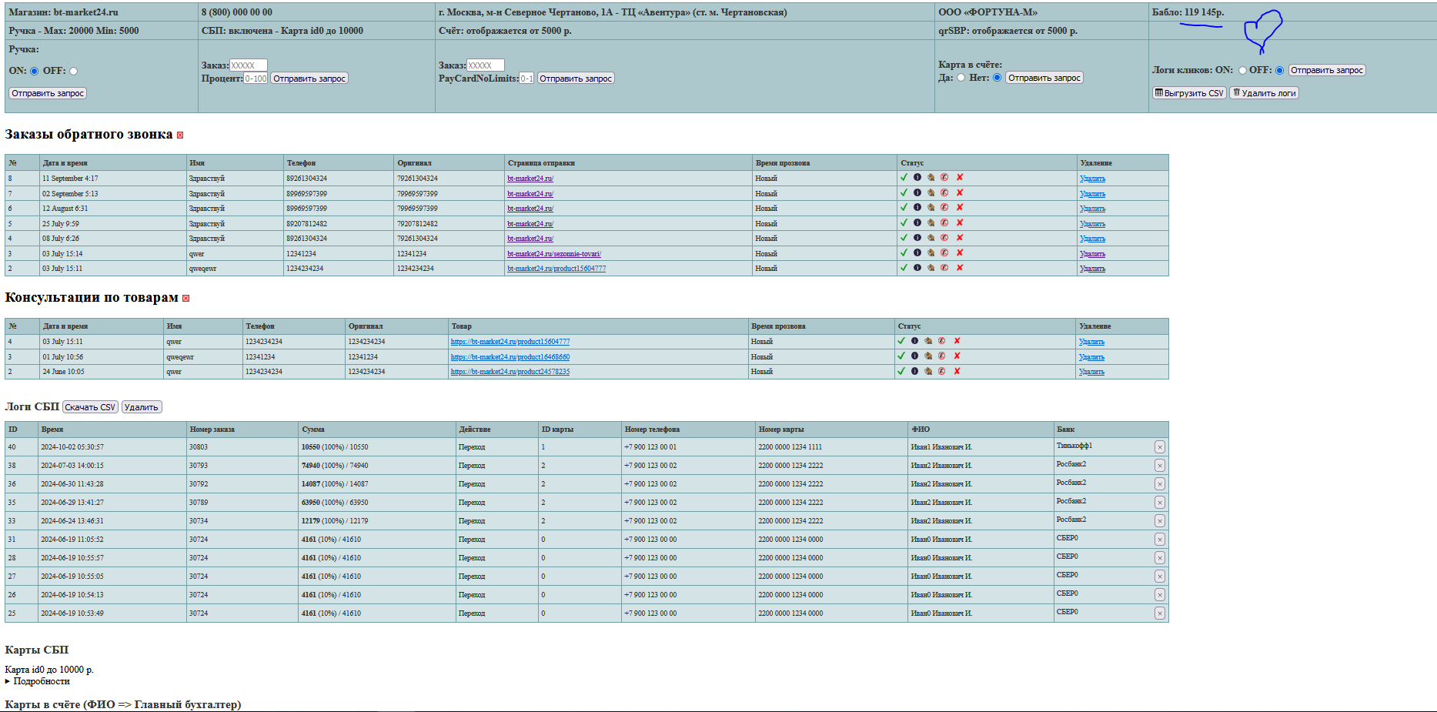Open bt-market24.ru/sezonnie-tovari/ link
Image resolution: width=1437 pixels, height=712 pixels.
[554, 254]
